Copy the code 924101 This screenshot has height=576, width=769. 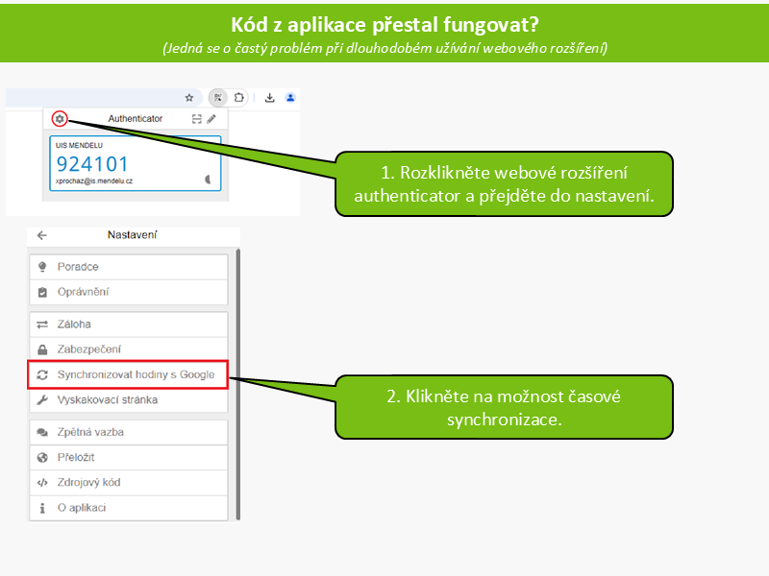pos(92,164)
